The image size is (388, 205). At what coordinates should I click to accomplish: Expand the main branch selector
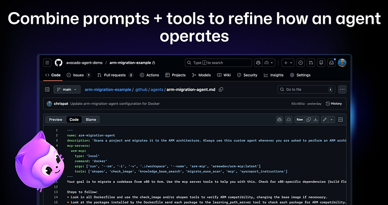67,90
